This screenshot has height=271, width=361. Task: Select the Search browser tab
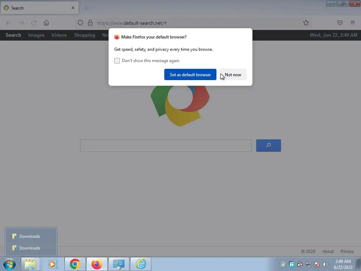(x=39, y=8)
